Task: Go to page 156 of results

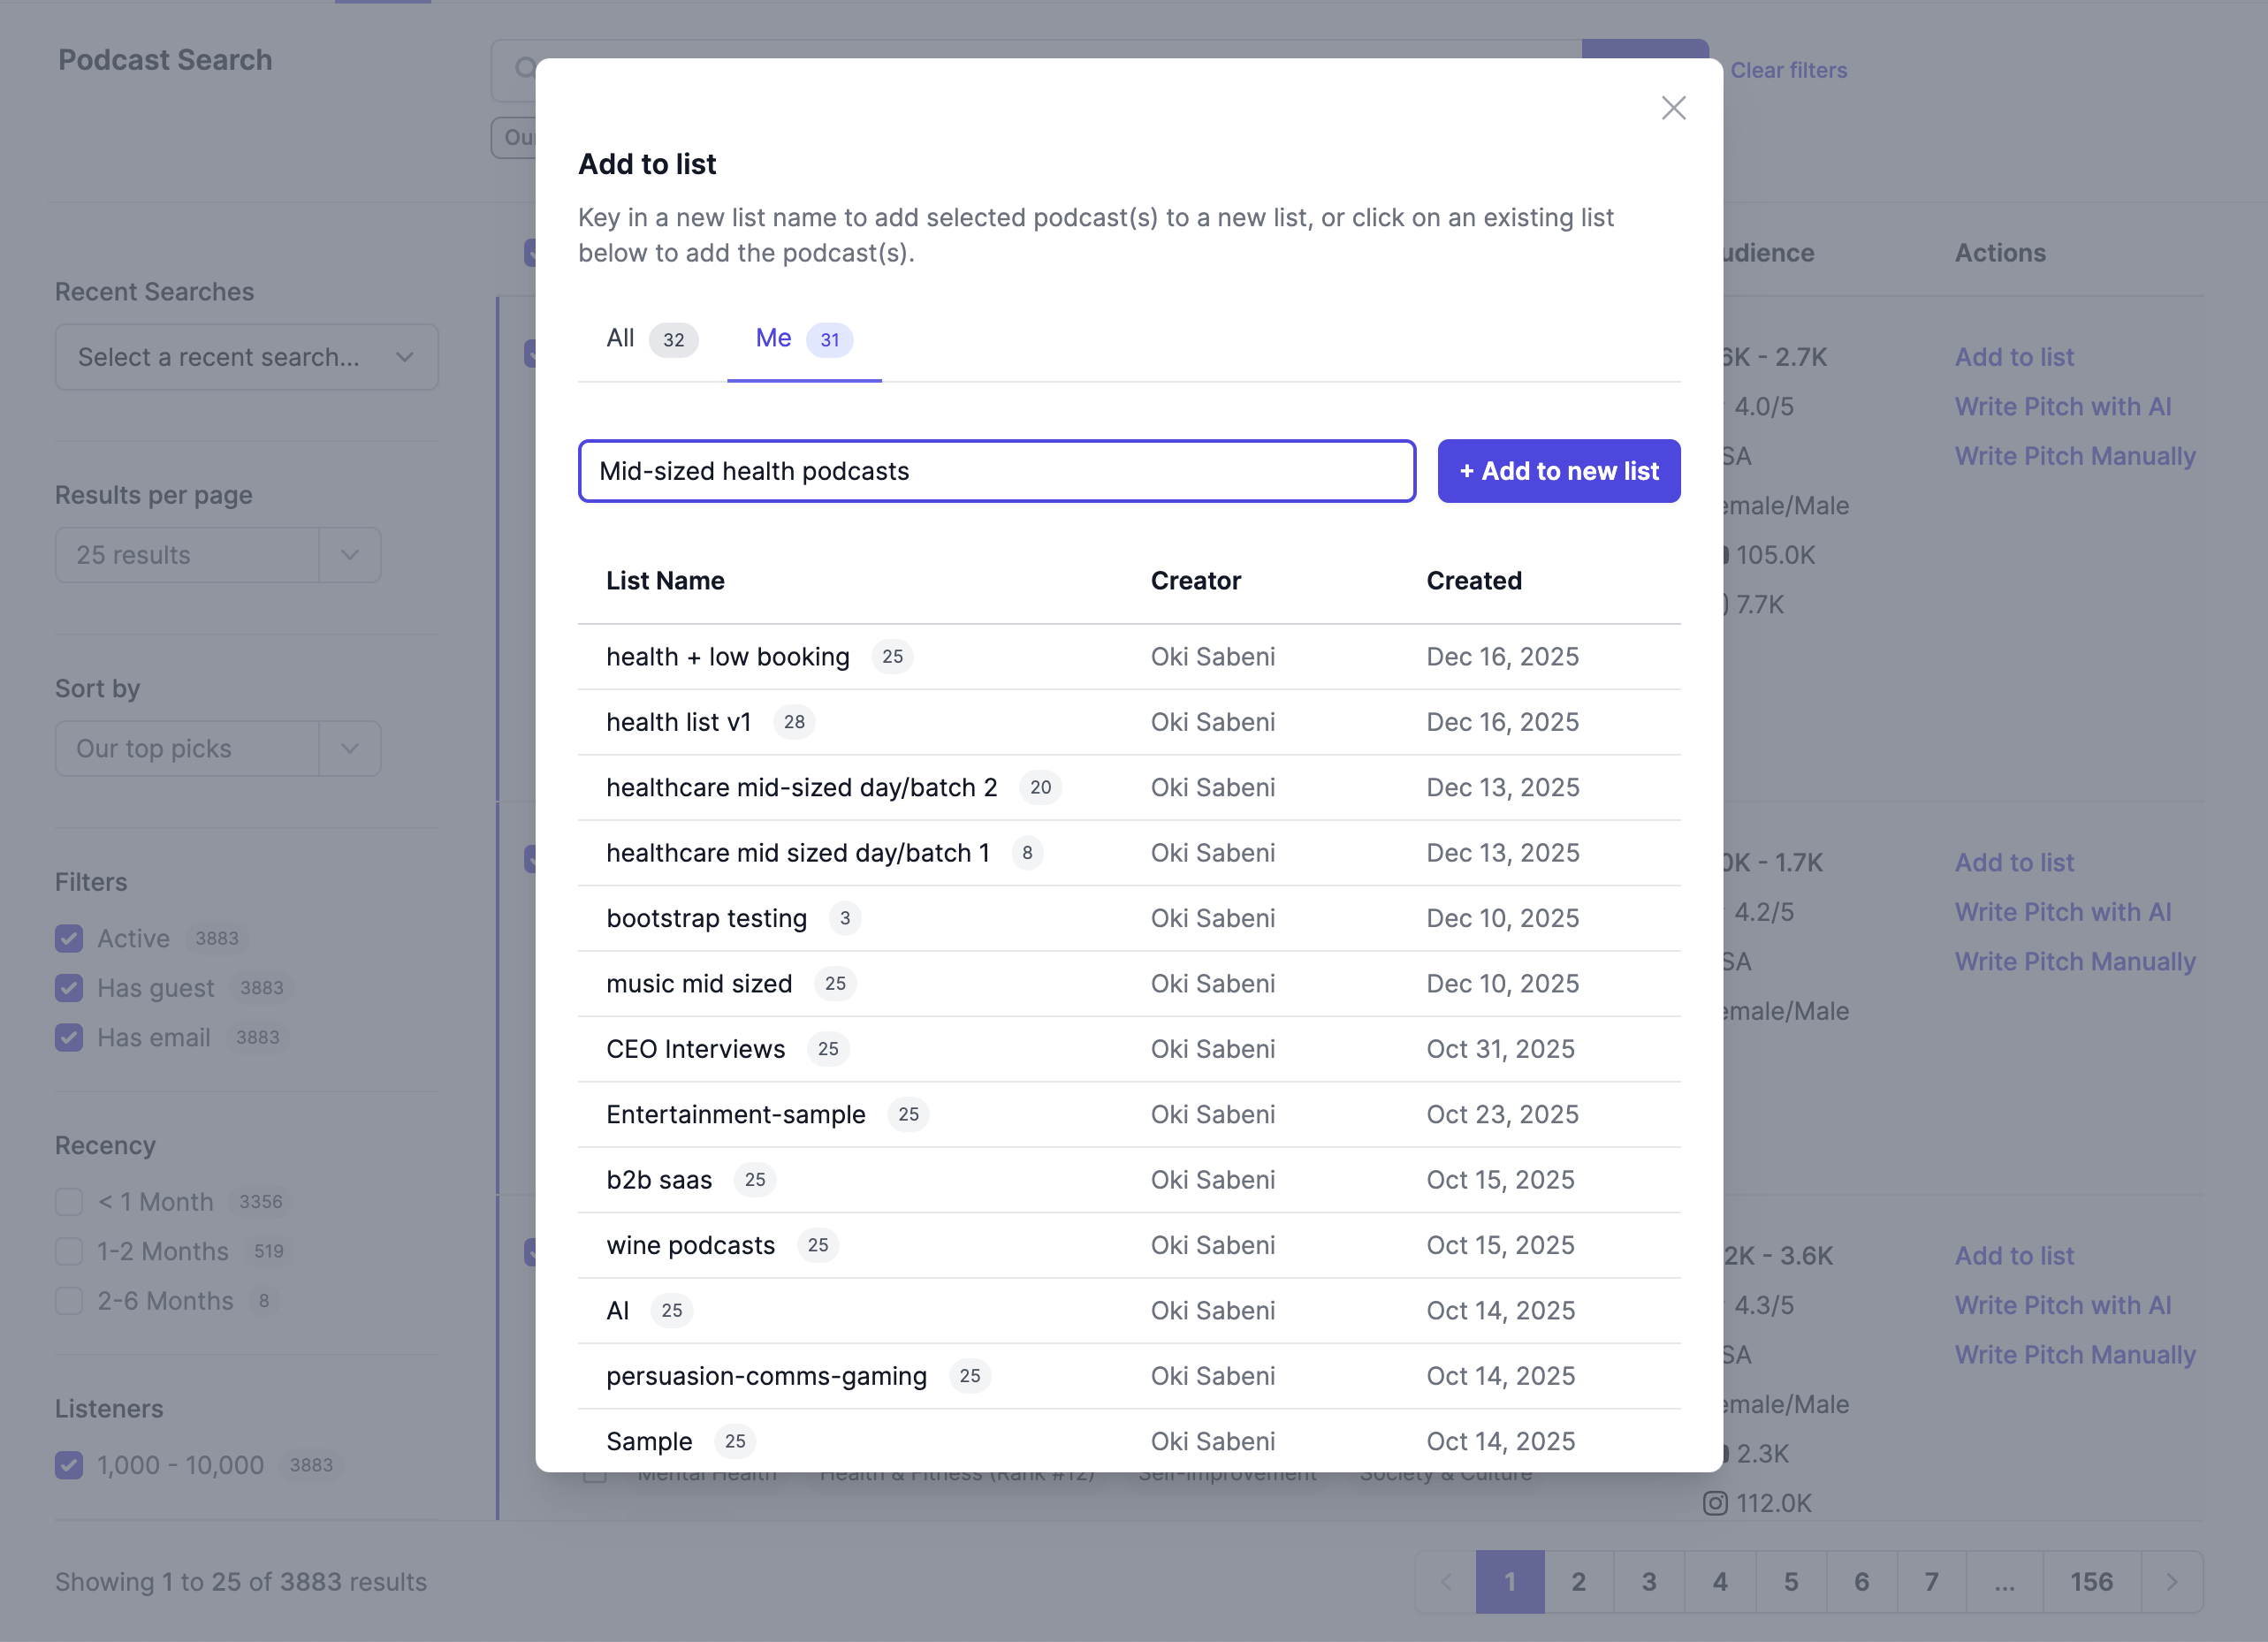Action: coord(2090,1582)
